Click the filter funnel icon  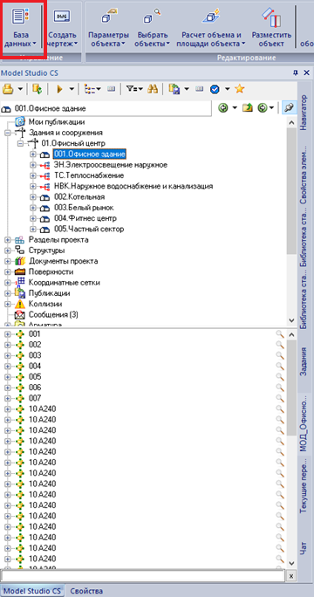pyautogui.click(x=131, y=89)
